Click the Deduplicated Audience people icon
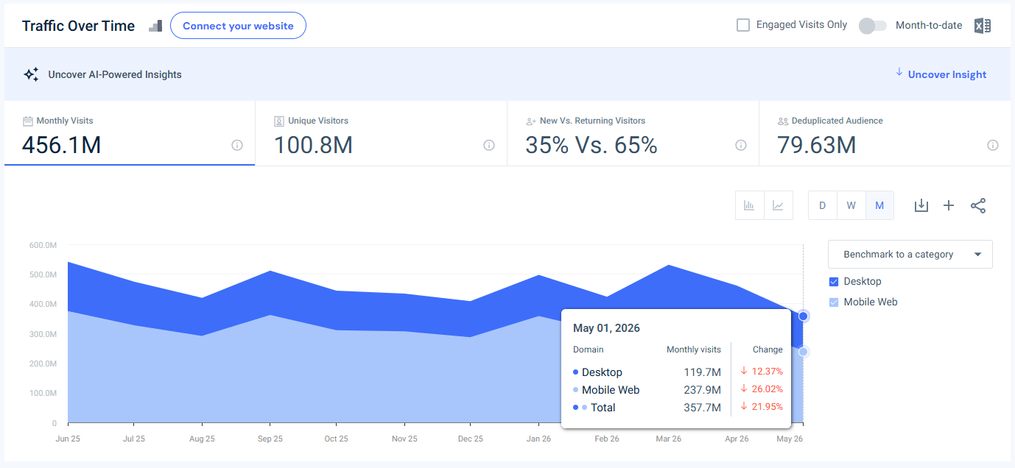This screenshot has width=1015, height=468. [x=783, y=121]
